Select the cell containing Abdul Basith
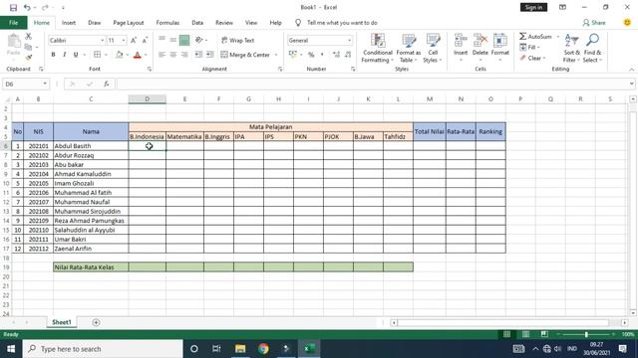This screenshot has height=358, width=638. (x=91, y=146)
